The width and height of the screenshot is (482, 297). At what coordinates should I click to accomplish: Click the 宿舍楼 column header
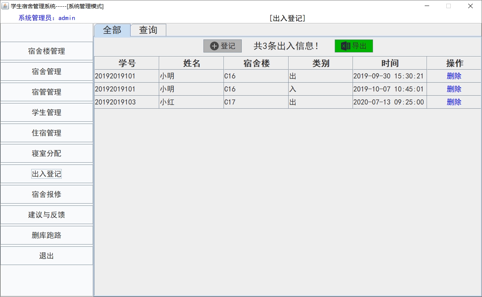[x=256, y=63]
